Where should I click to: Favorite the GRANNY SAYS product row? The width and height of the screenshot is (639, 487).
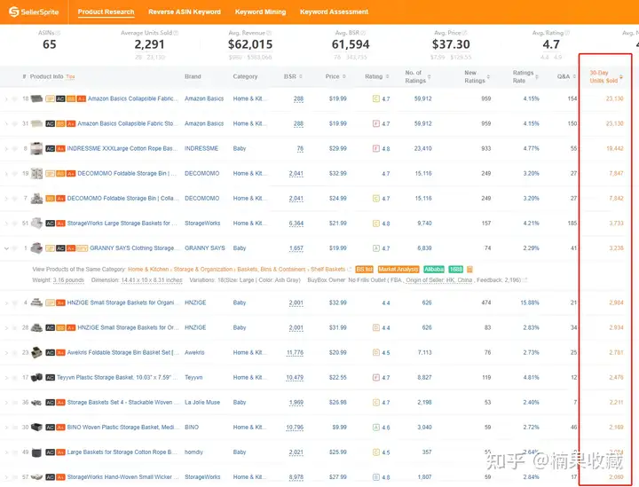(15, 248)
